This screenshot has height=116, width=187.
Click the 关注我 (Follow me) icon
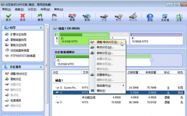click(x=165, y=17)
